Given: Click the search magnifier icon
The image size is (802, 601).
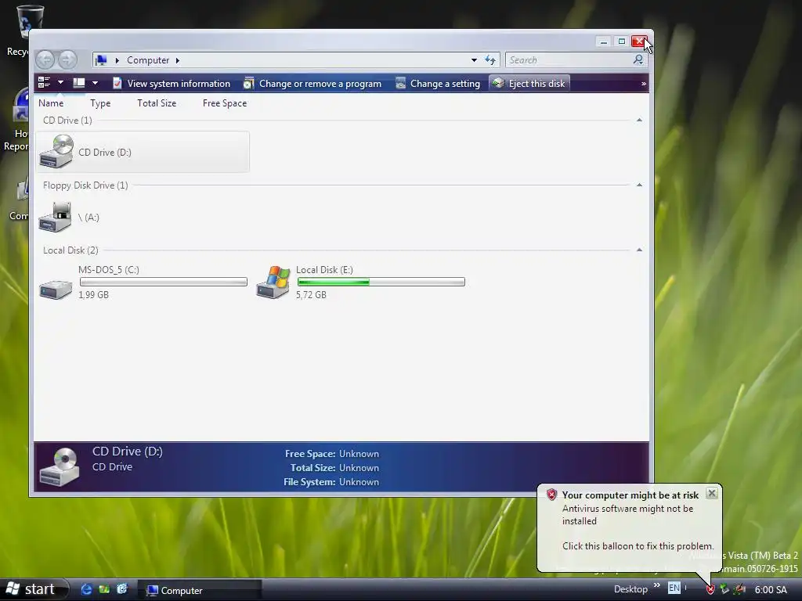Looking at the screenshot, I should click(638, 60).
